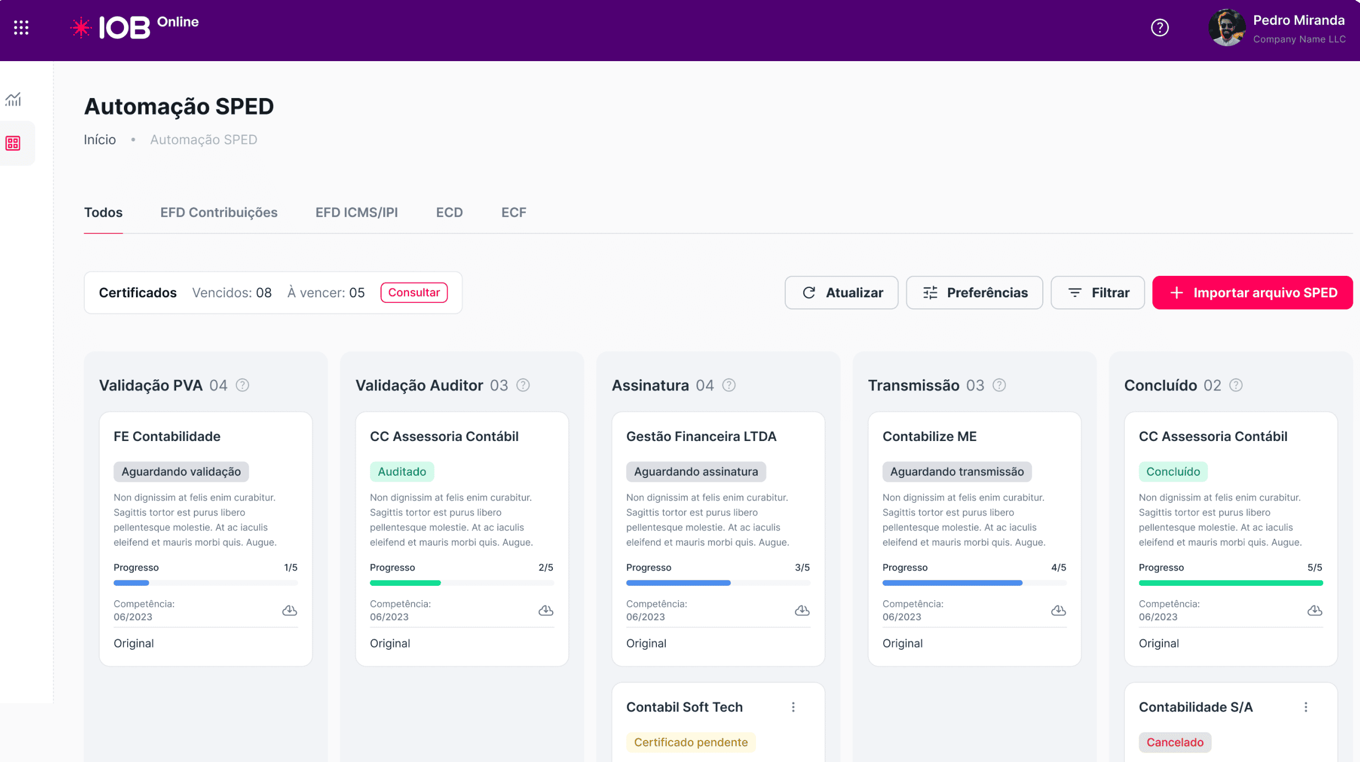Open the FE Contabilidade card title

(167, 437)
